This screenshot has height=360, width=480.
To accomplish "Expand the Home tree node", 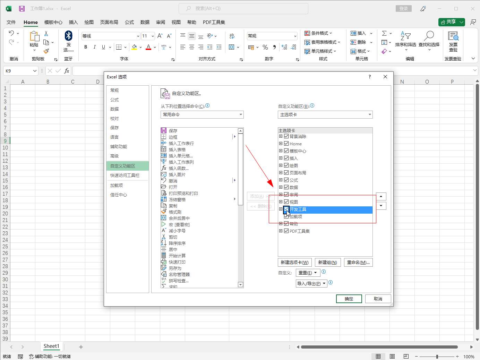I will (281, 144).
